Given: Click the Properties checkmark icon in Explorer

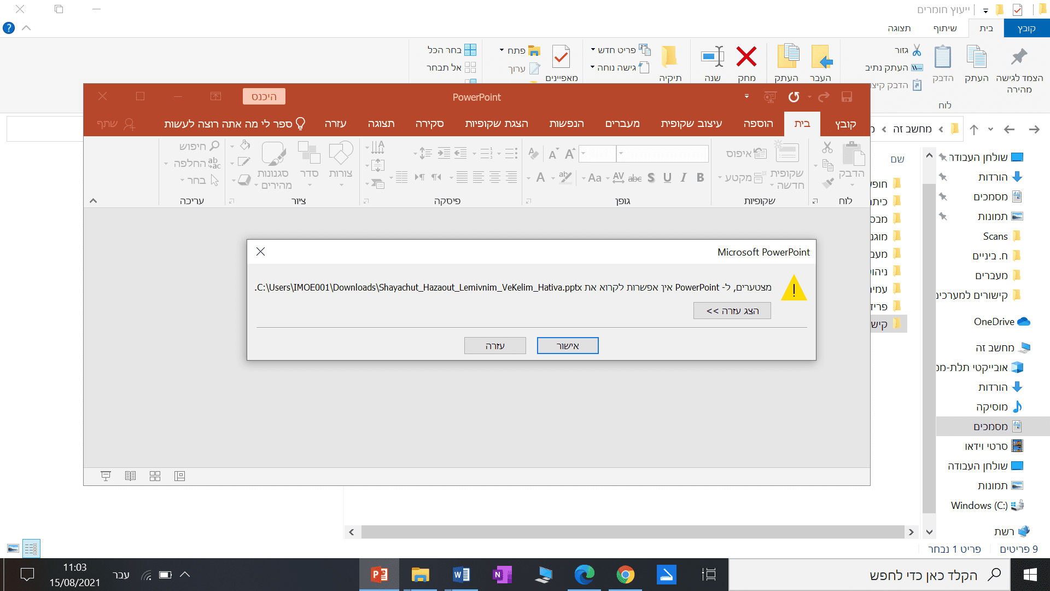Looking at the screenshot, I should click(x=561, y=57).
